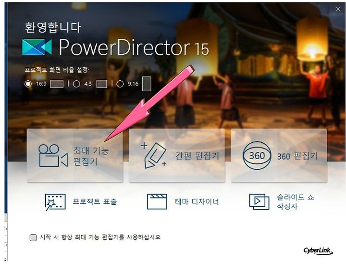
Task: Click the 16:9 ratio text
Action: 41,84
